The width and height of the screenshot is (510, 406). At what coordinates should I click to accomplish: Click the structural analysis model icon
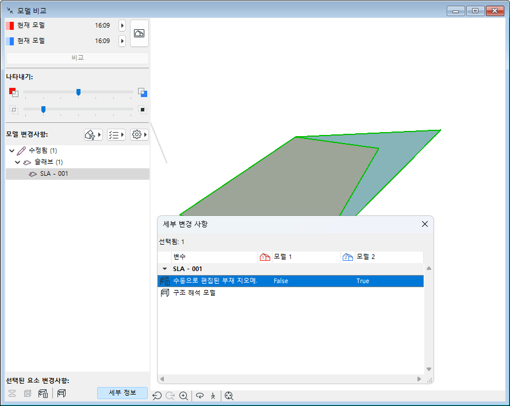62,393
